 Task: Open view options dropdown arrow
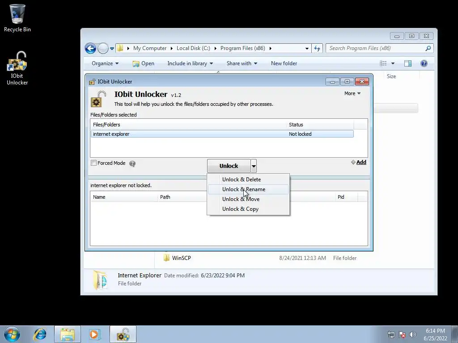pos(393,63)
